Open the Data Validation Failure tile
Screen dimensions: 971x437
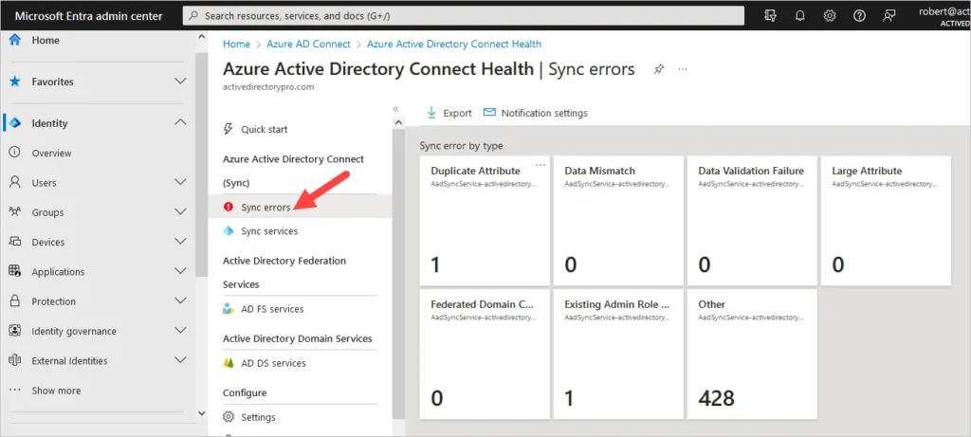click(x=752, y=220)
